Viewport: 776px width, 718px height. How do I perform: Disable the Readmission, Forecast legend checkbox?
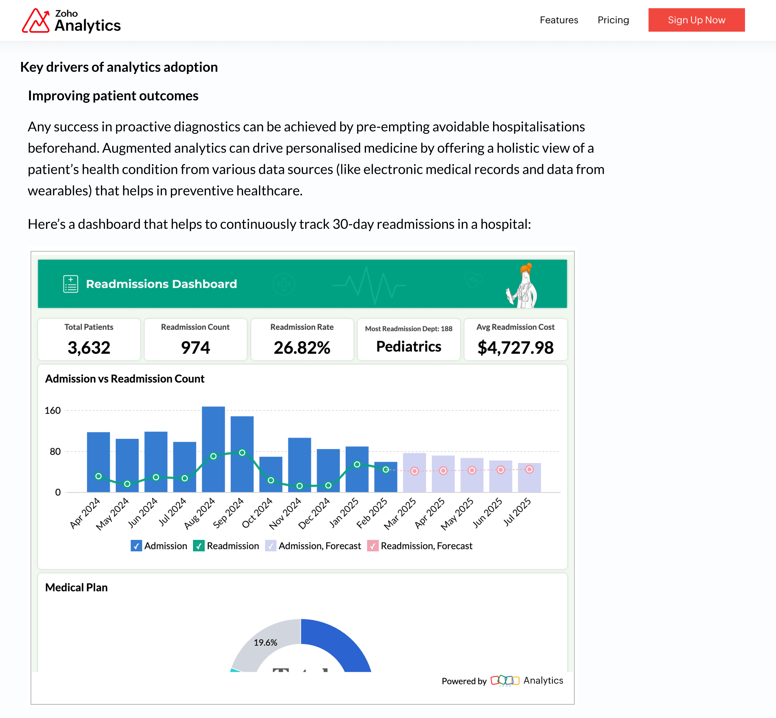372,546
